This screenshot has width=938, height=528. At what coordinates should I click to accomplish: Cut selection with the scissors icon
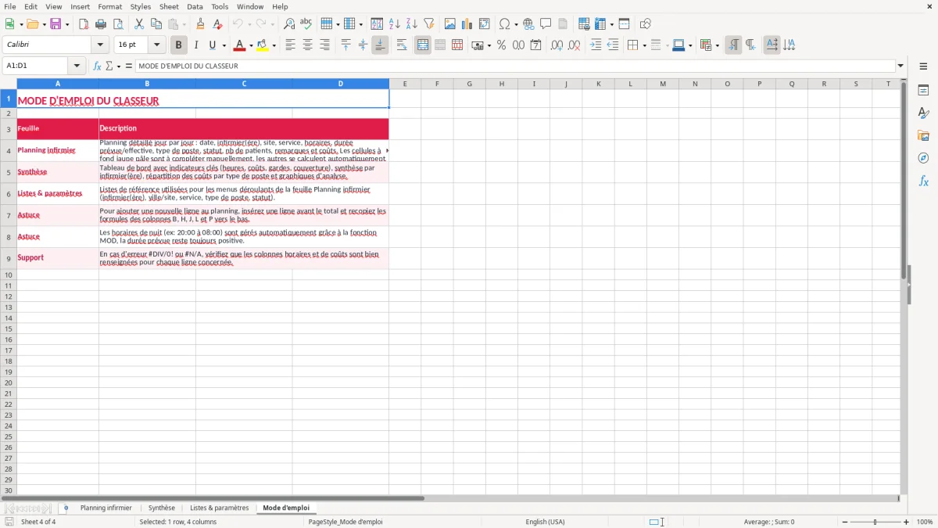tap(139, 24)
